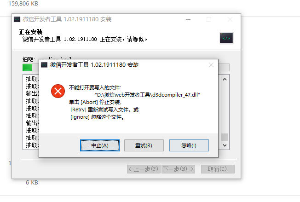The height and width of the screenshot is (202, 300).
Task: Click the 上一步(P) back button
Action: 144,169
